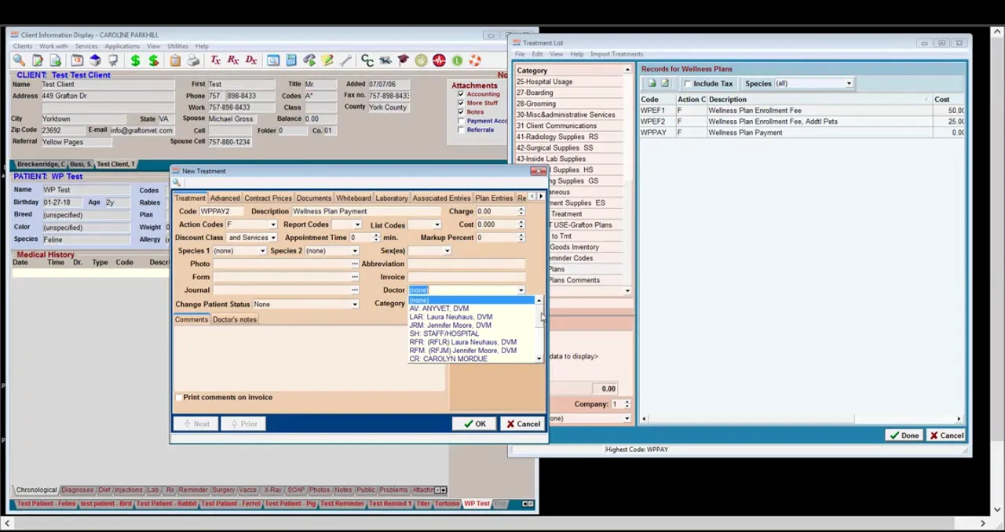Image resolution: width=1005 pixels, height=532 pixels.
Task: Click the first green dollar sign icon
Action: click(135, 60)
